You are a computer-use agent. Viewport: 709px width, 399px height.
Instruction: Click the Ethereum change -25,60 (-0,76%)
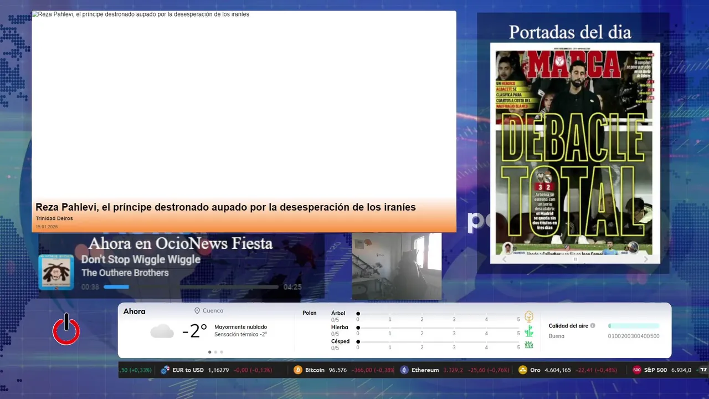point(489,370)
